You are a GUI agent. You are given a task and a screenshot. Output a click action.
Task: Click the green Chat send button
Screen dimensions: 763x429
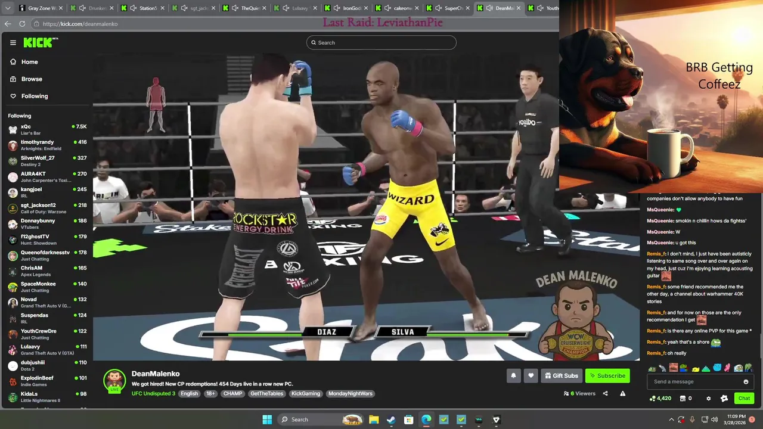point(744,398)
